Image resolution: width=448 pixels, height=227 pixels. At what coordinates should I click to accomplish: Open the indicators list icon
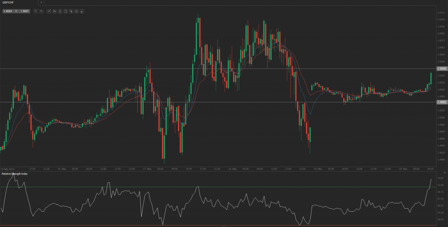[60, 10]
